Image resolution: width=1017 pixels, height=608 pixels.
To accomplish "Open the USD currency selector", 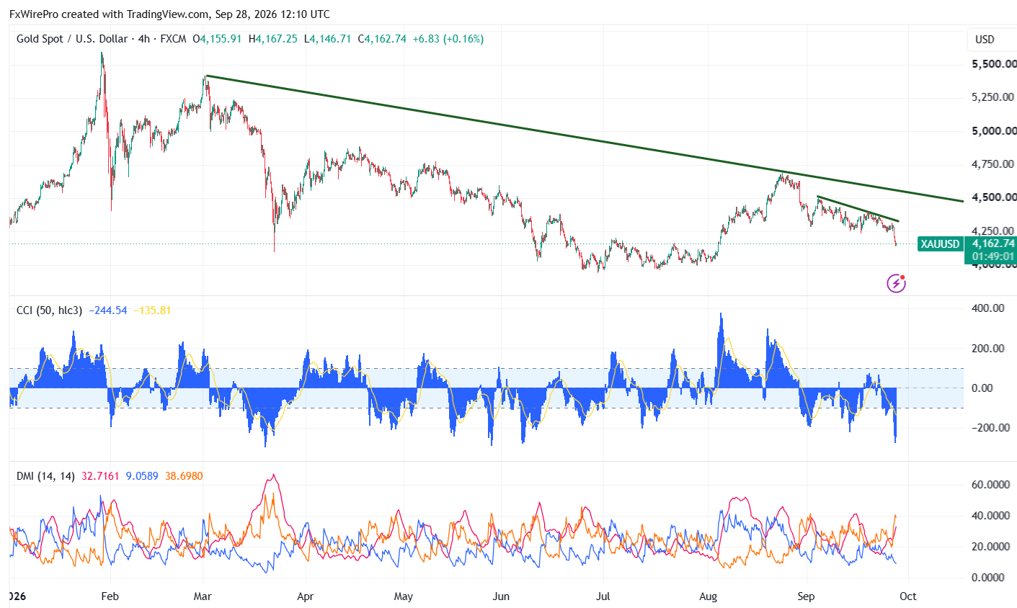I will tap(985, 40).
